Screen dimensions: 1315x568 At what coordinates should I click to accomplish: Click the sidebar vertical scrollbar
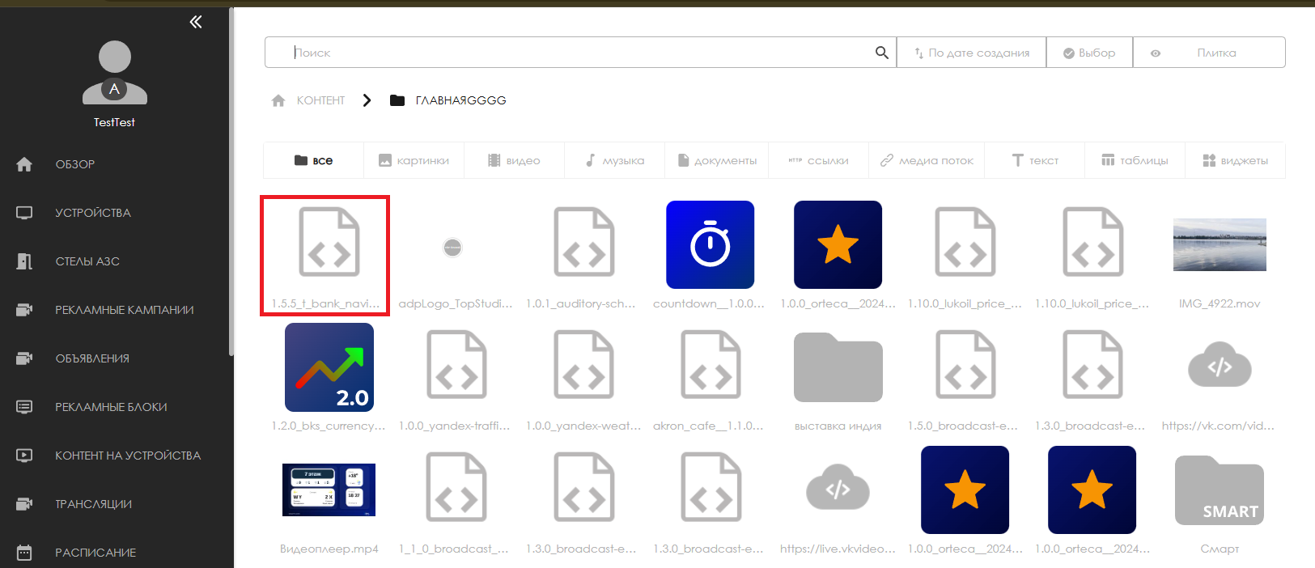231,178
